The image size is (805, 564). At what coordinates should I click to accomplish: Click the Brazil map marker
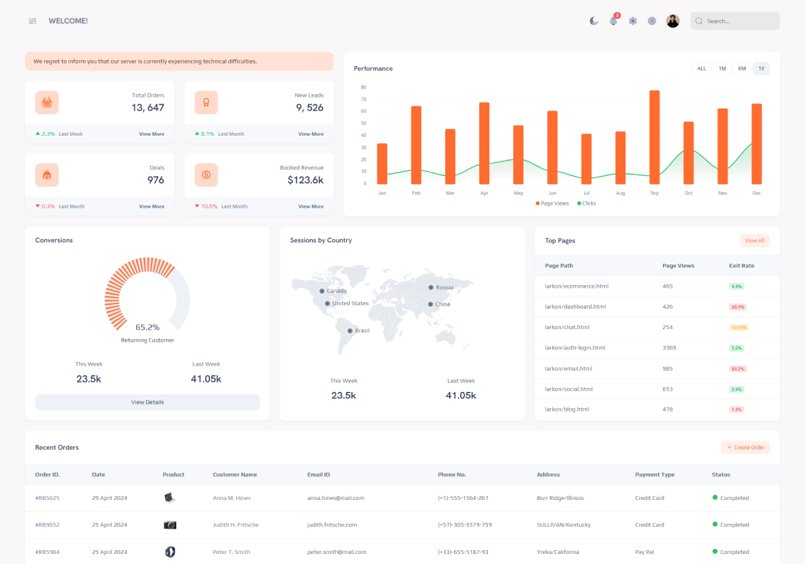pyautogui.click(x=350, y=330)
